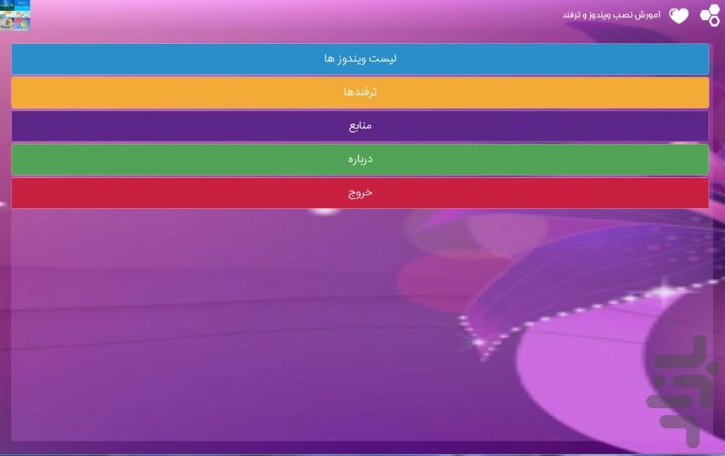Tap the red خروج exit button
Image resolution: width=725 pixels, height=456 pixels.
(360, 193)
